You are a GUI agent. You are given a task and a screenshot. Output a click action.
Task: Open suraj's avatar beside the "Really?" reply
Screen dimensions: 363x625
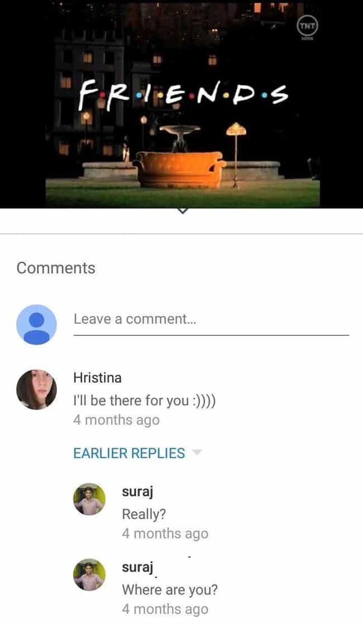click(89, 499)
